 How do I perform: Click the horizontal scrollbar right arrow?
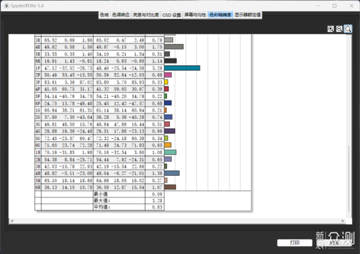click(343, 221)
